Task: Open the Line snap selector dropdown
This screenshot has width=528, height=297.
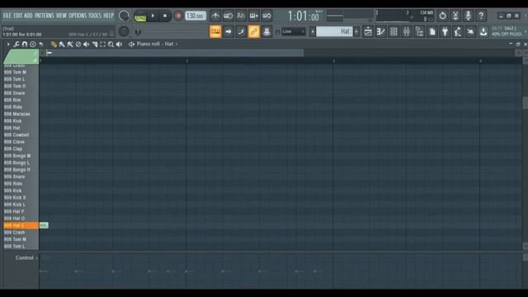Action: pos(294,31)
